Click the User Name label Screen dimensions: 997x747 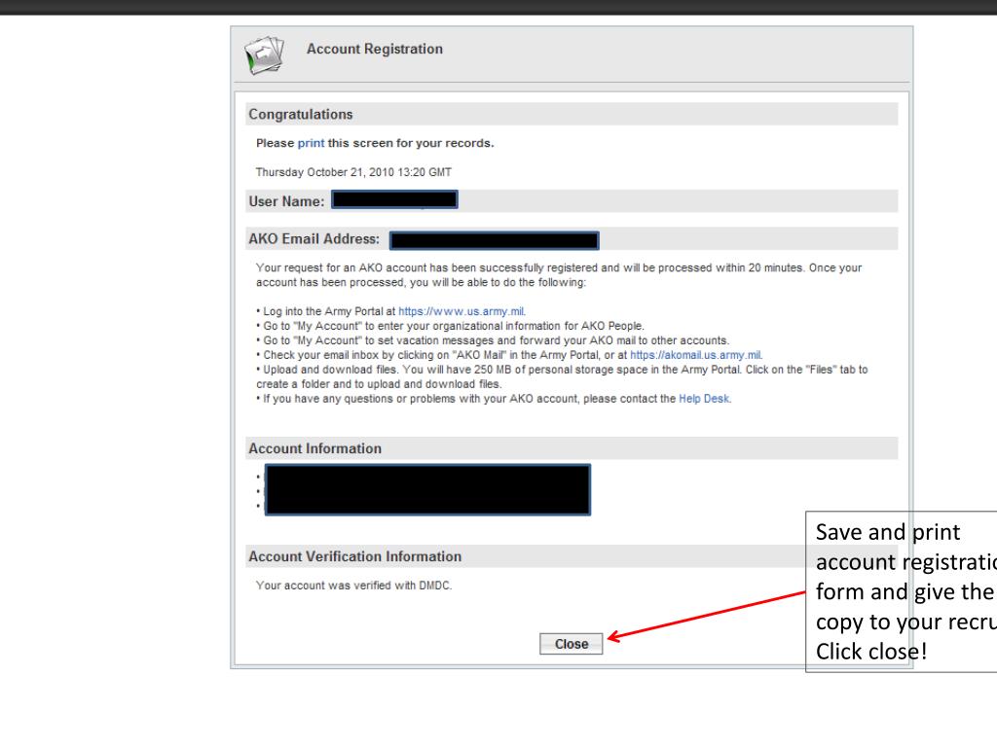point(286,201)
